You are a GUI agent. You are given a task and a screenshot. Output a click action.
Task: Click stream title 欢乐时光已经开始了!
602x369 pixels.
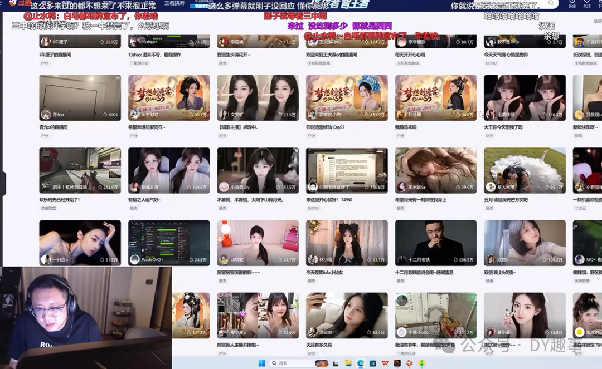click(x=60, y=200)
